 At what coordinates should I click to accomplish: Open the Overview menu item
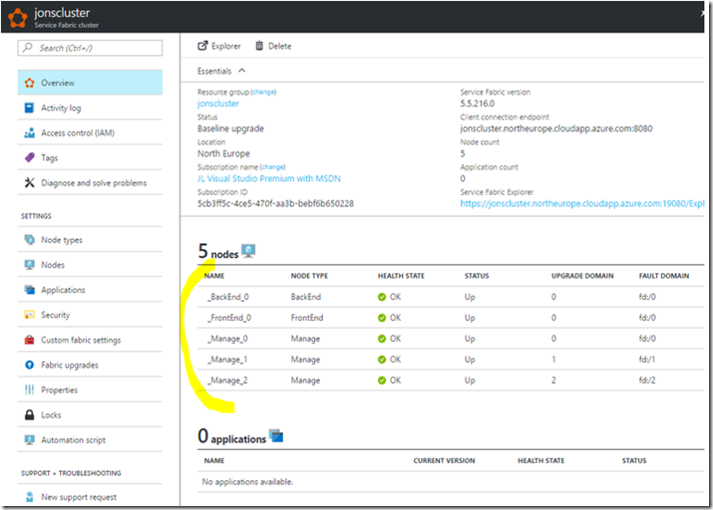coord(90,83)
